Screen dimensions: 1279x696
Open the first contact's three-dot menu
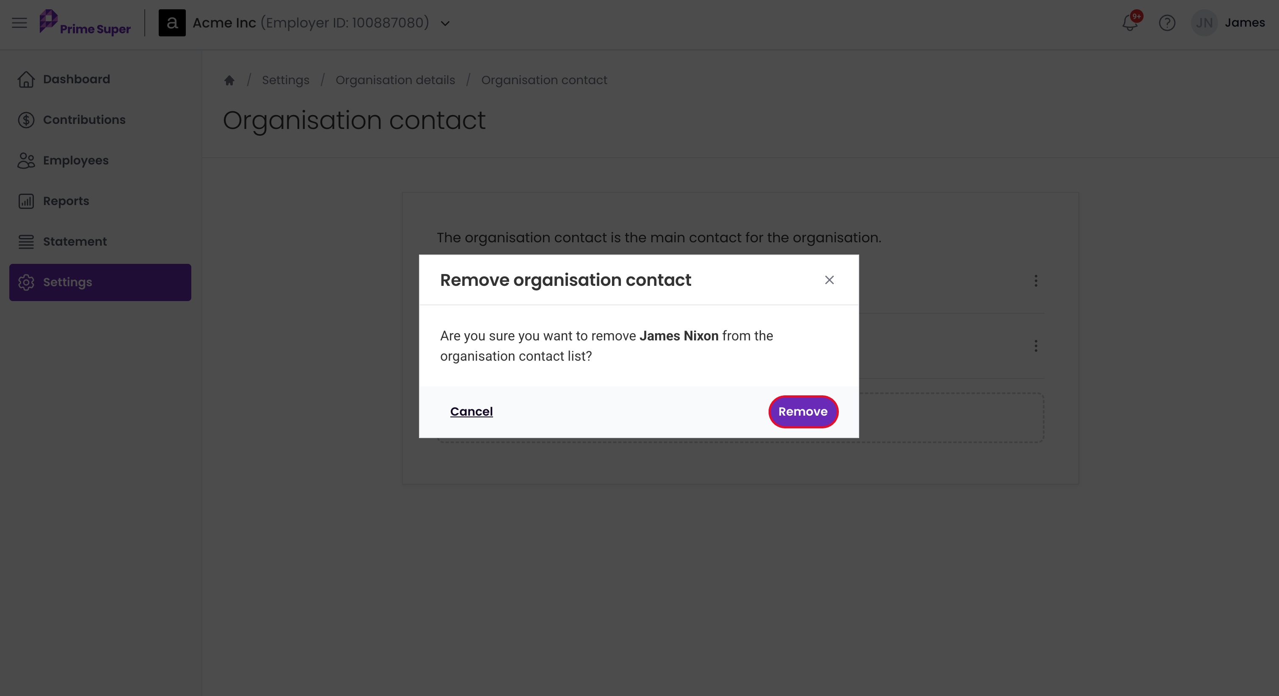1036,281
